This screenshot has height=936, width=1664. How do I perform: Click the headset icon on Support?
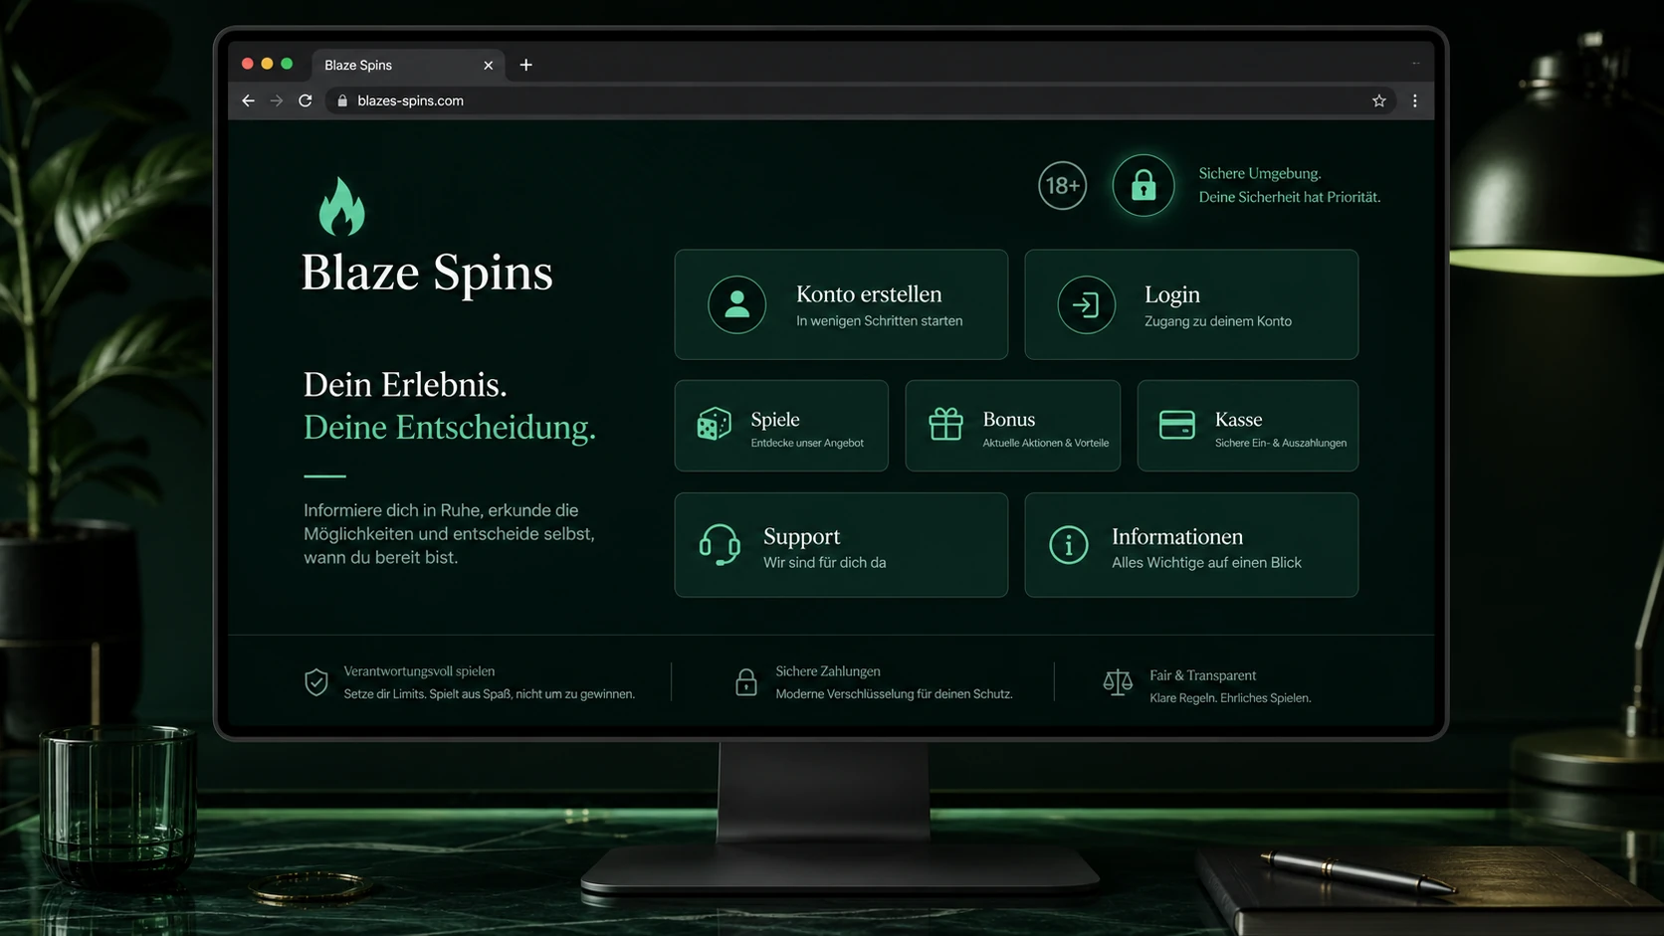pos(719,545)
